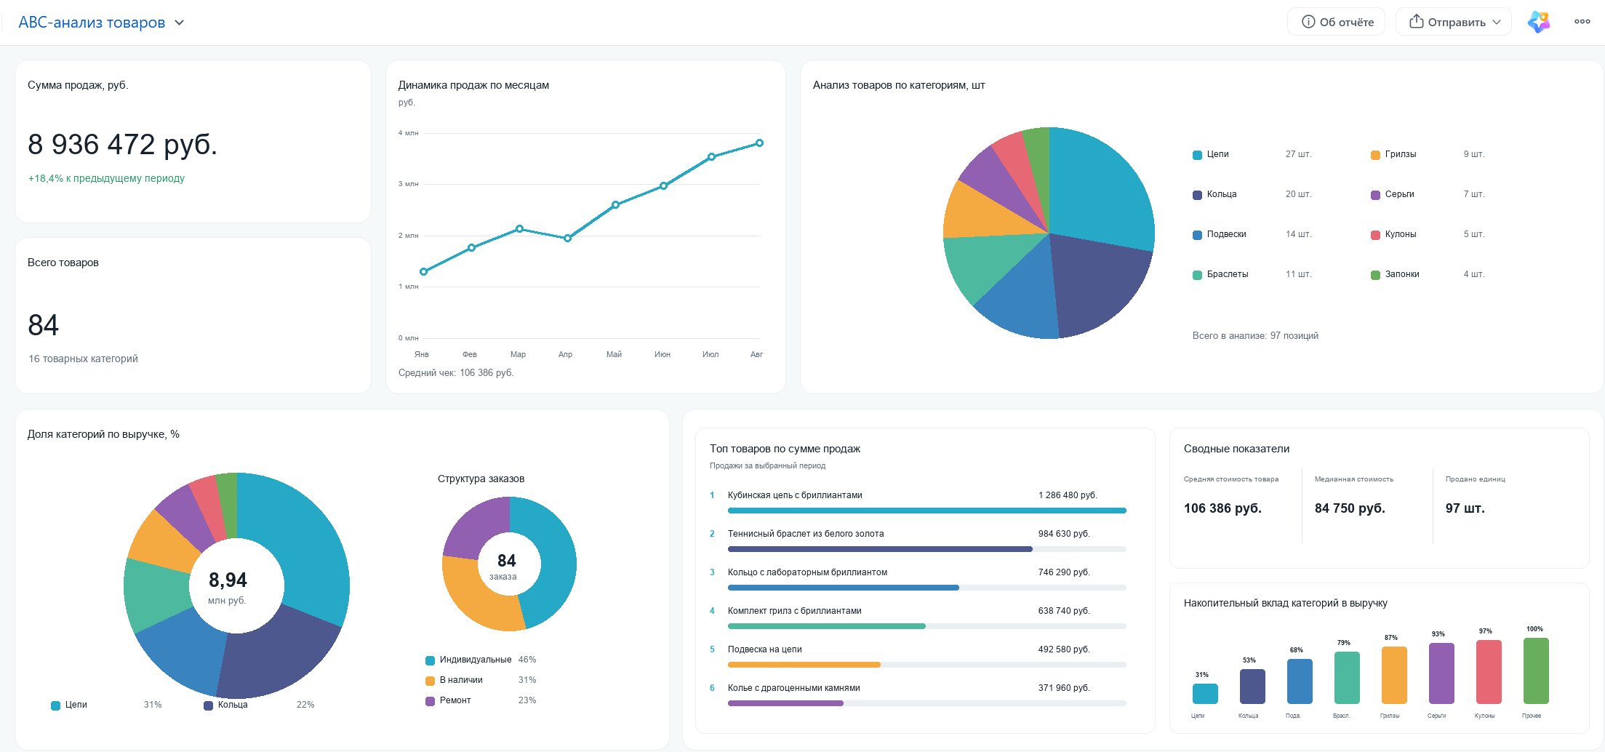Select the Браслеты legend swatch in category analysis
The height and width of the screenshot is (752, 1605).
[1197, 275]
